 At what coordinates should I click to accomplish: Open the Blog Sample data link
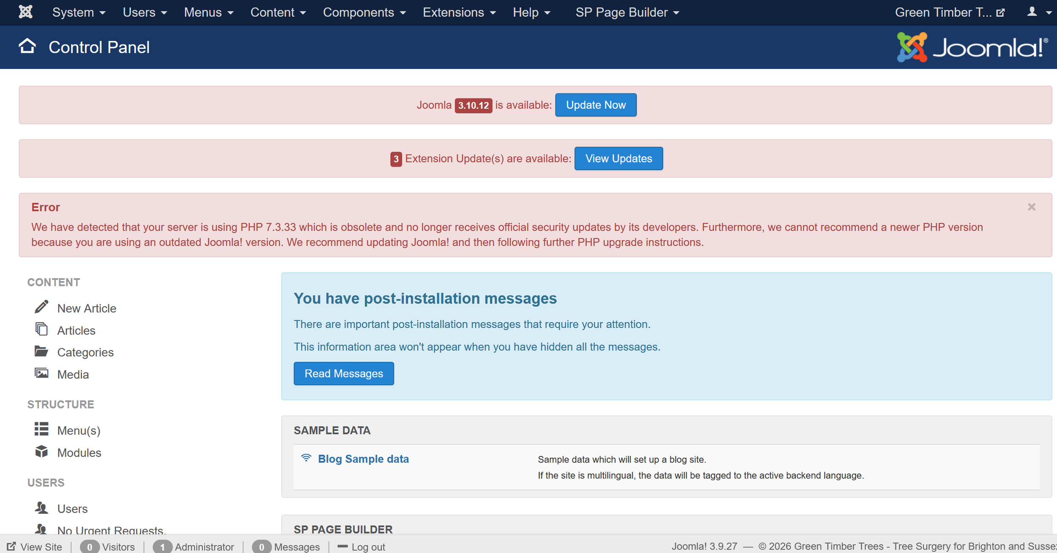click(363, 459)
